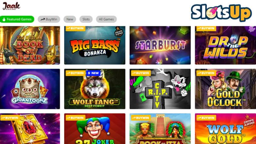The width and height of the screenshot is (256, 144).
Task: Click the Wolf Gold game thumbnail
Action: (x=225, y=129)
